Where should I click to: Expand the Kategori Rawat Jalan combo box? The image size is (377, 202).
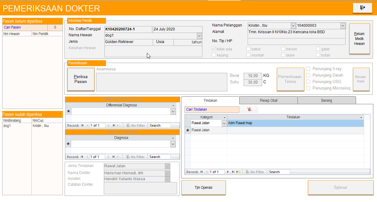[x=224, y=123]
